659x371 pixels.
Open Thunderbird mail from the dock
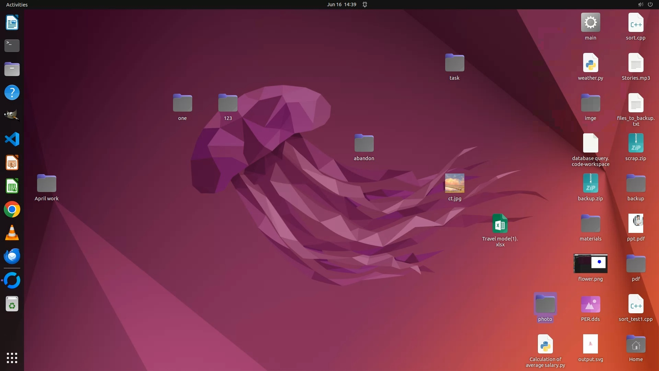(x=12, y=256)
